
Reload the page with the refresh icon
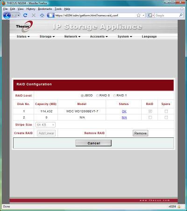(x=25, y=15)
